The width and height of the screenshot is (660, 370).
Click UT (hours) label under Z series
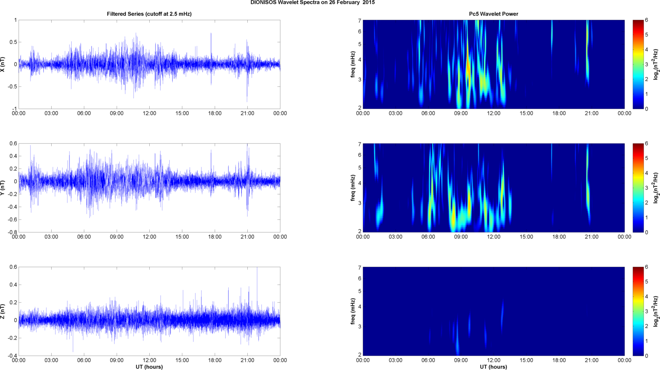(x=149, y=367)
